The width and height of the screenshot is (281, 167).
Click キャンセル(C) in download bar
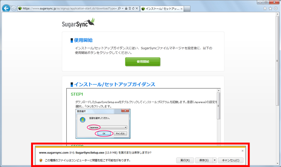pyautogui.click(x=231, y=160)
